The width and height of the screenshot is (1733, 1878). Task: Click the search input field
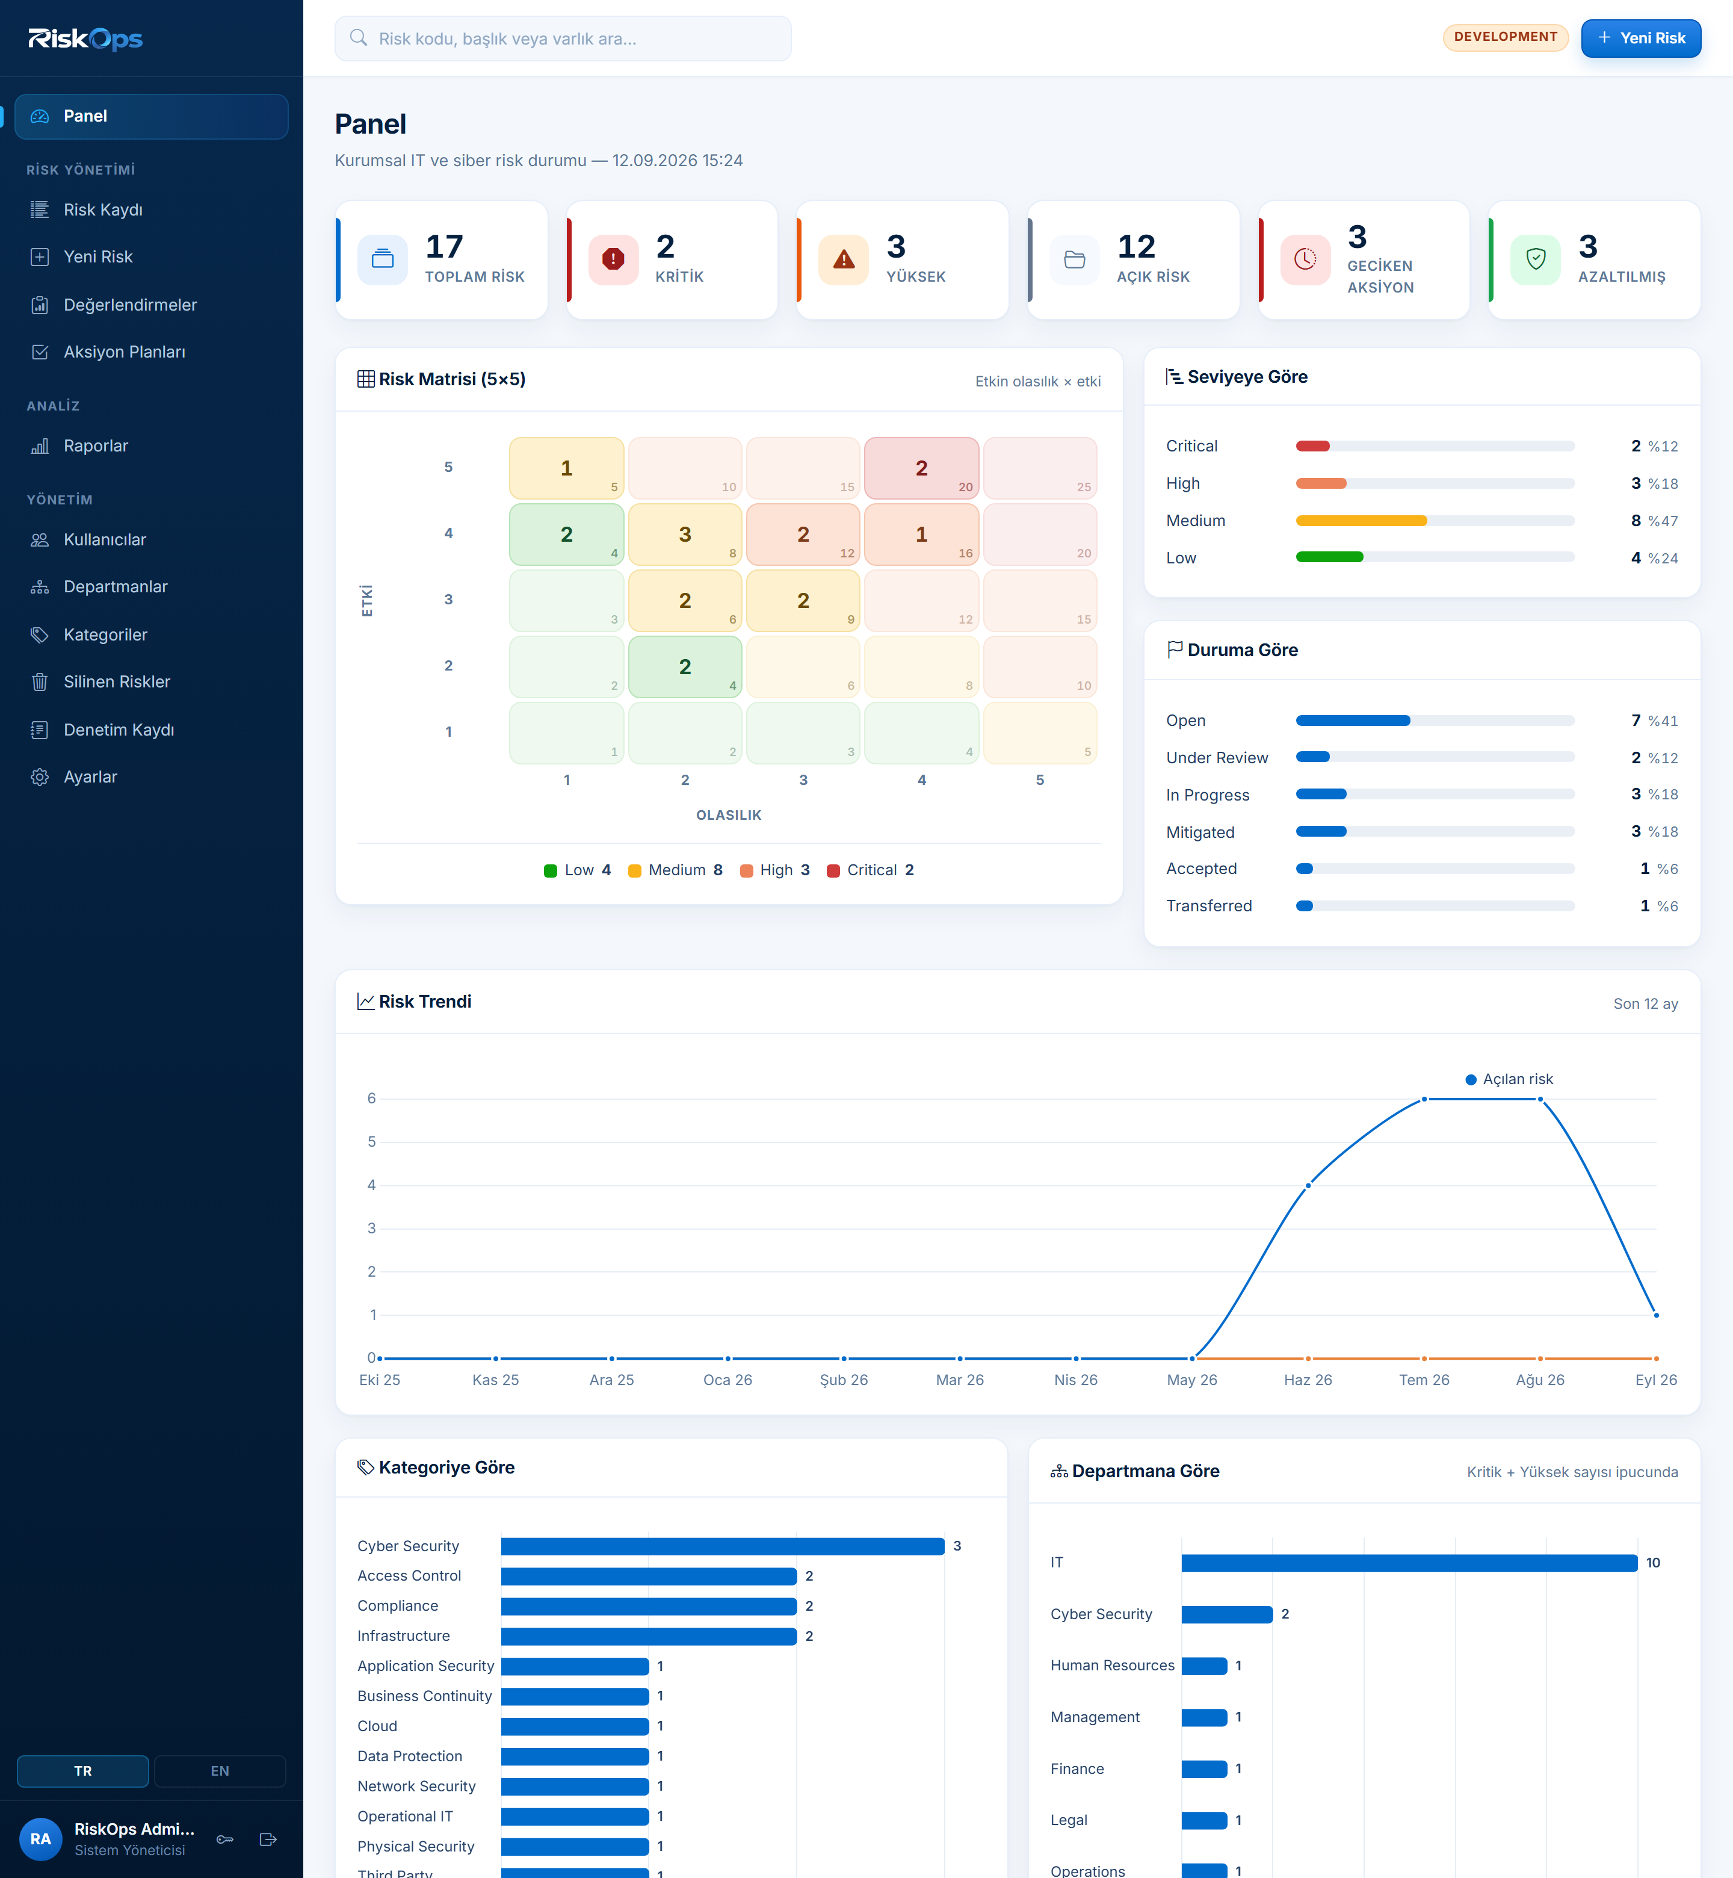[x=563, y=39]
